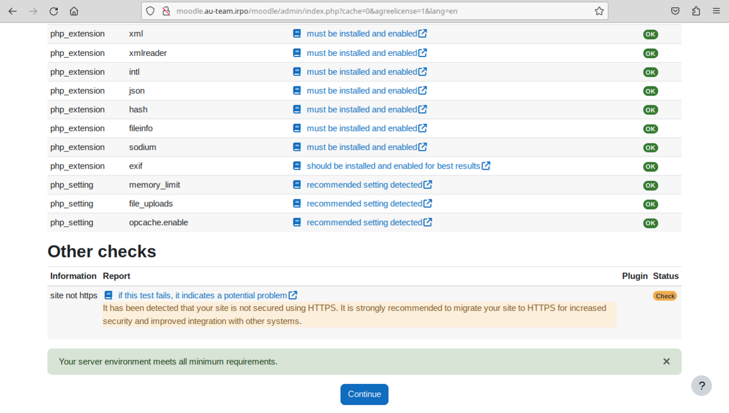Screen dimensions: 729x413
Task: Click the orange Check status badge
Action: pos(664,296)
